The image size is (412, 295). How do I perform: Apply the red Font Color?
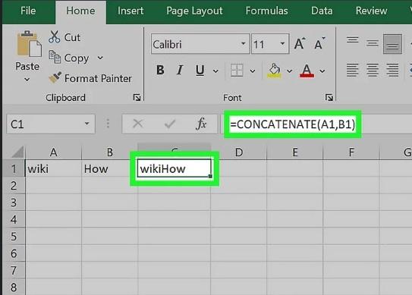click(x=307, y=71)
